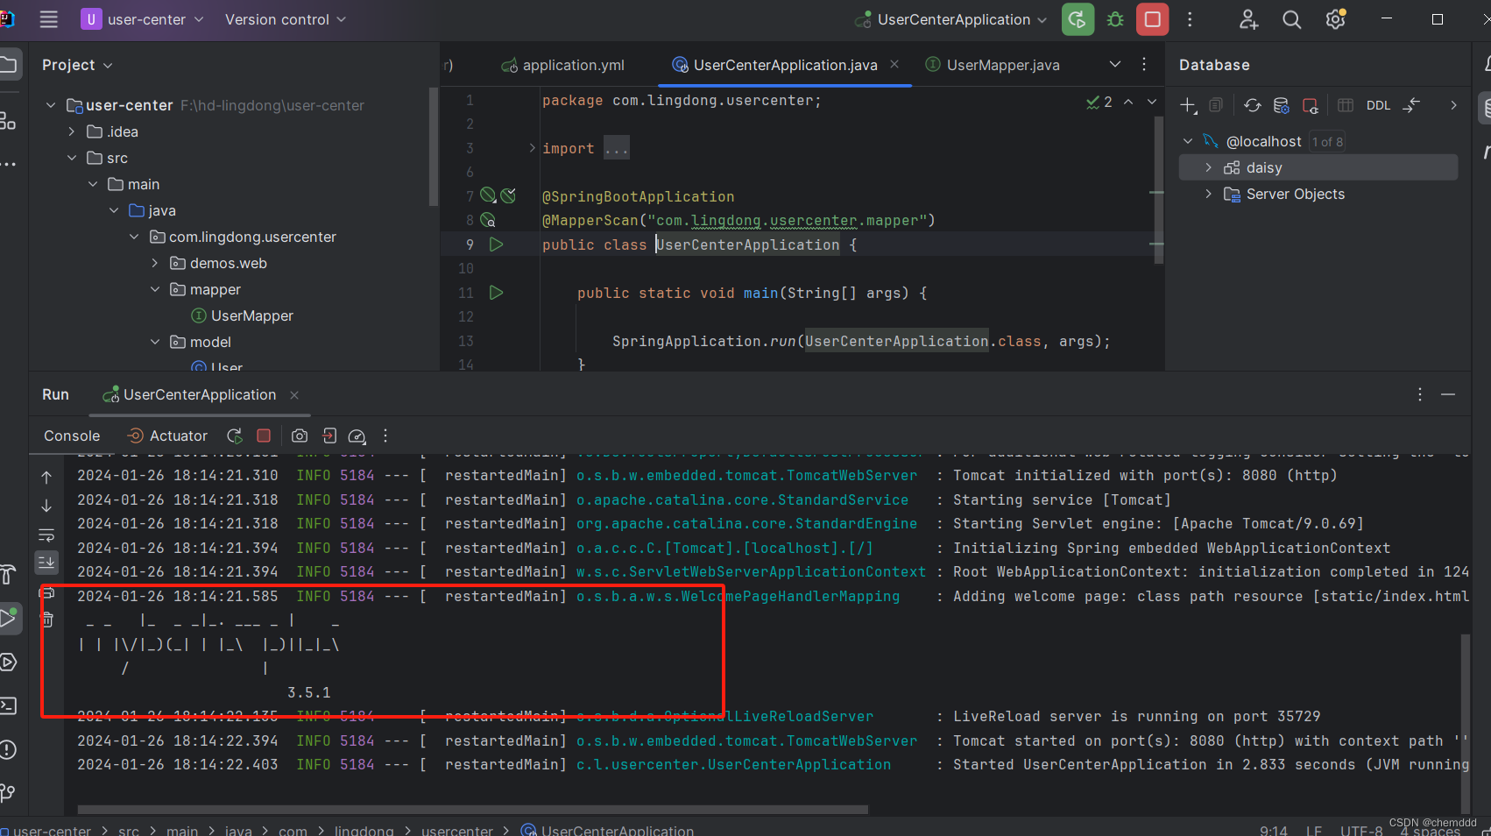Take thread dump with camera icon
The height and width of the screenshot is (836, 1491).
[300, 436]
